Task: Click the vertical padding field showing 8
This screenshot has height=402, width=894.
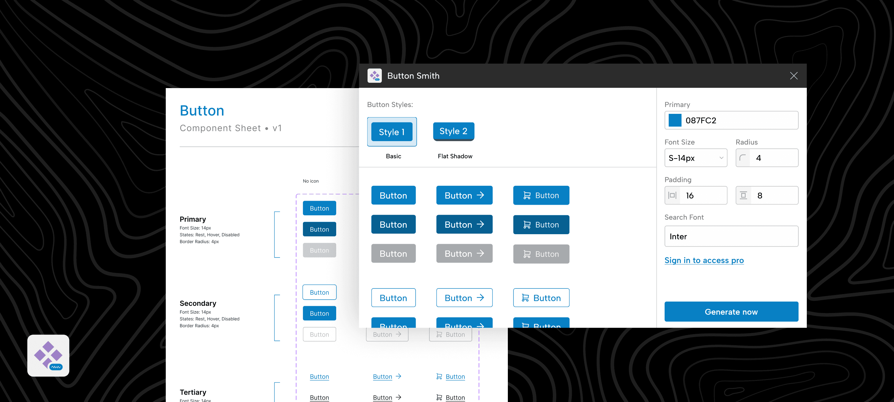Action: 767,195
